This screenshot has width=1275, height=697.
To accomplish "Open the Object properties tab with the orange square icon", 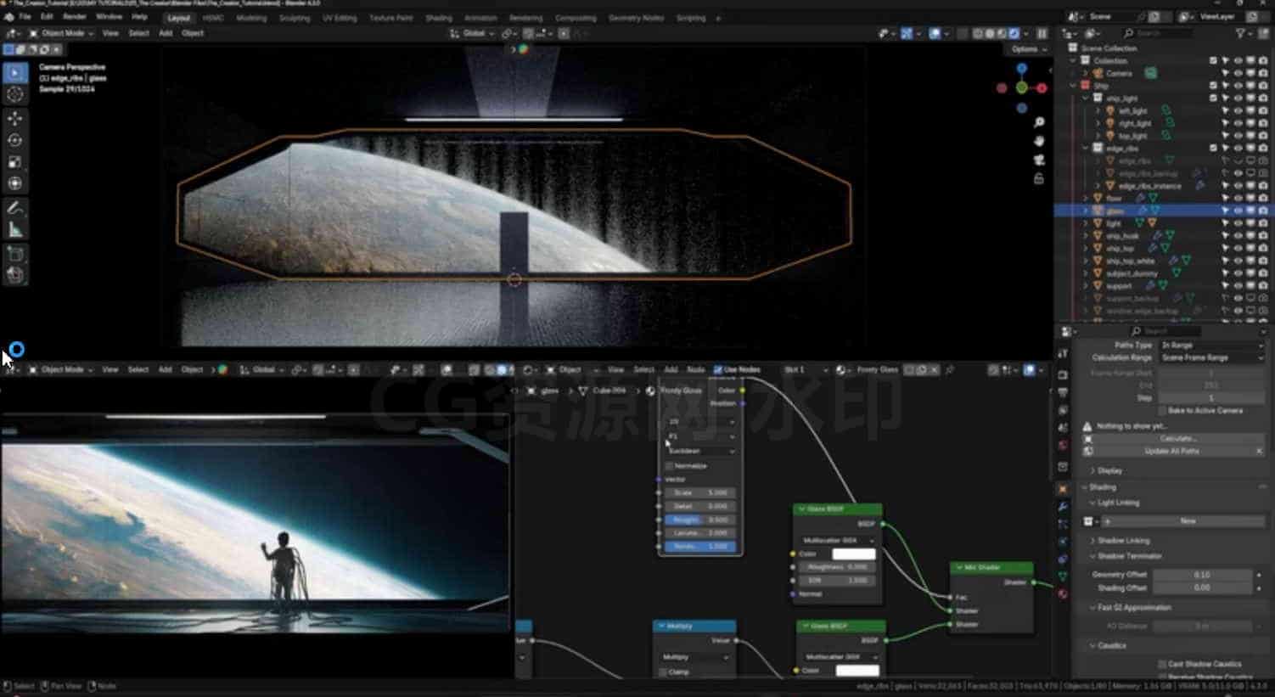I will coord(1063,490).
